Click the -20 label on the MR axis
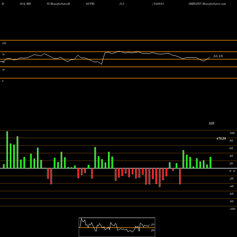237x237 pixels. click(x=231, y=179)
